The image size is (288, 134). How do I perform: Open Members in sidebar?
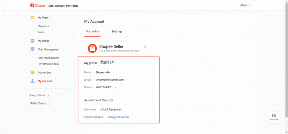(x=43, y=26)
